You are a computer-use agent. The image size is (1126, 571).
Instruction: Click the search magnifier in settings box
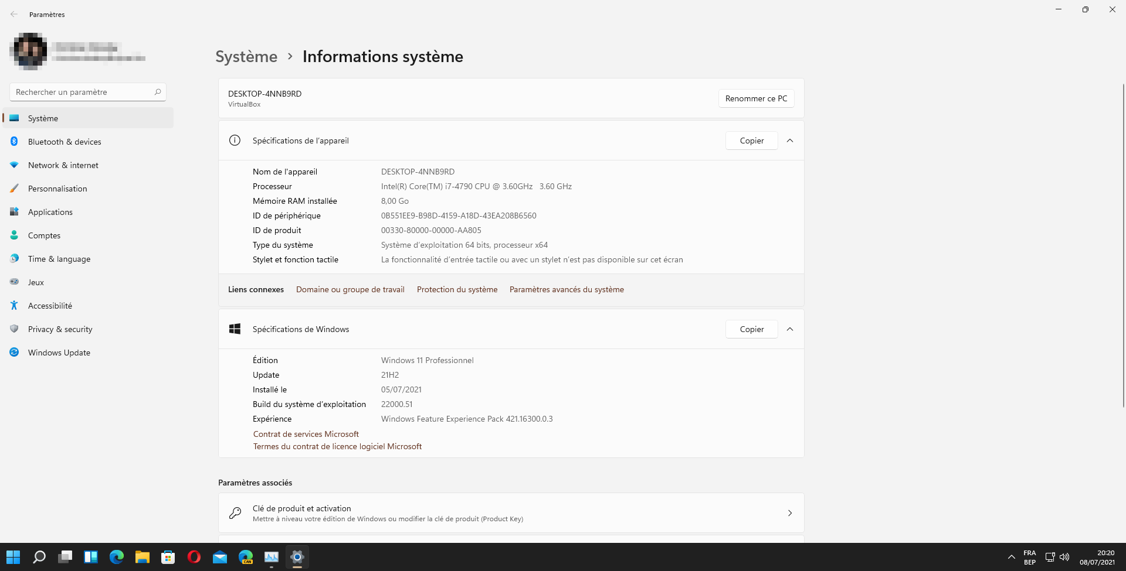tap(158, 92)
